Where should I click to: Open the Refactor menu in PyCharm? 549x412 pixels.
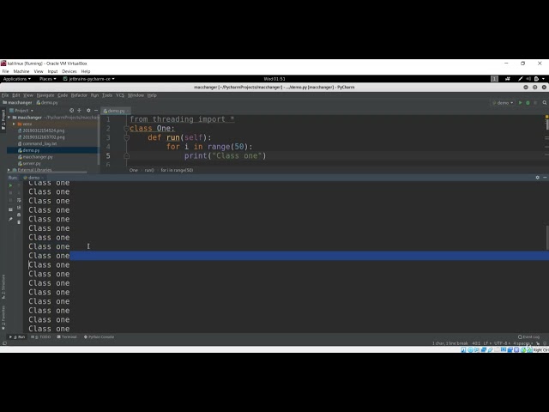pos(79,95)
